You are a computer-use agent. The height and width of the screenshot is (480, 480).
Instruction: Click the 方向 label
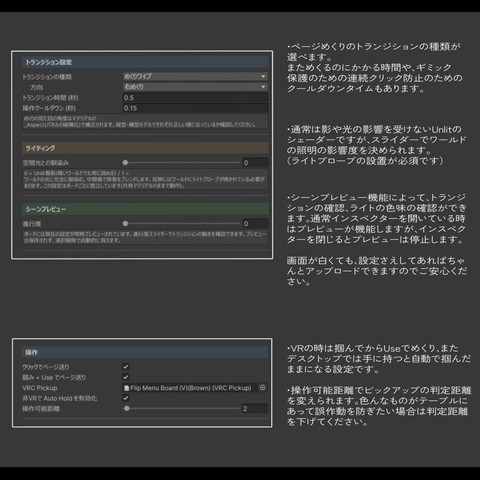coord(37,87)
